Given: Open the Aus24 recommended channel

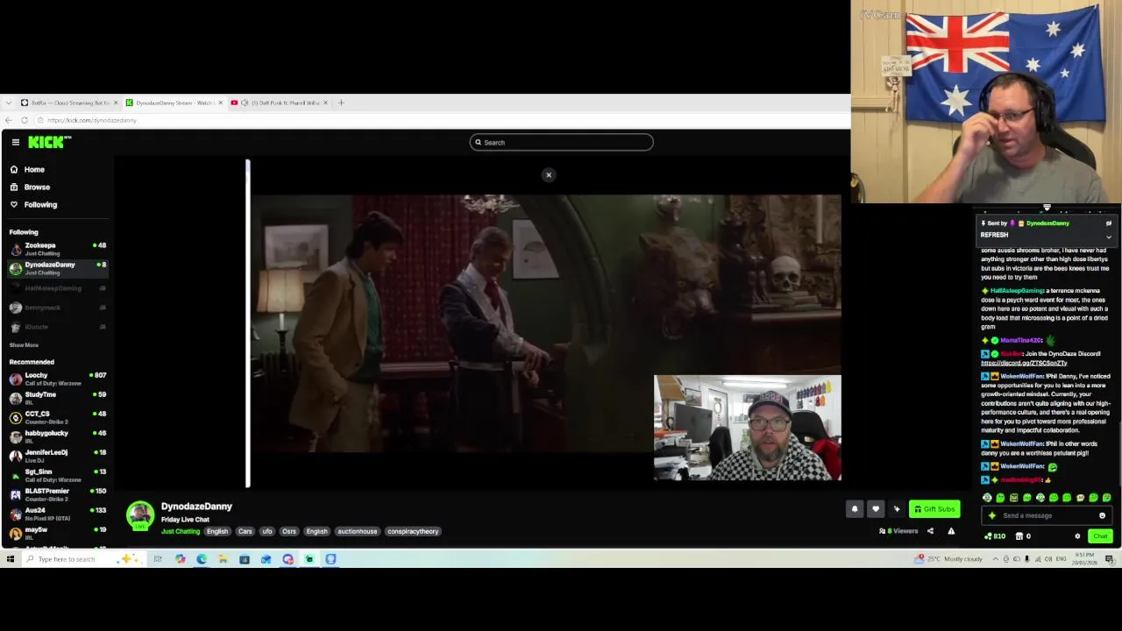Looking at the screenshot, I should point(57,514).
